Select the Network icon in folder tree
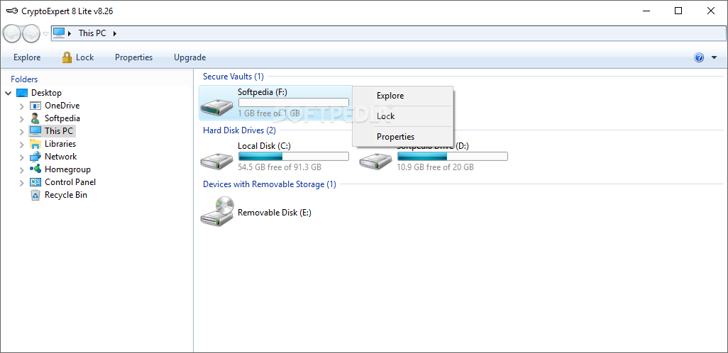 tap(35, 157)
